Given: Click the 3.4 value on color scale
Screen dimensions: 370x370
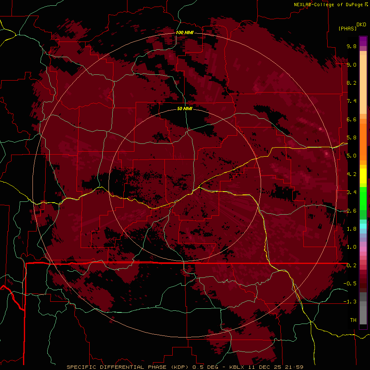Looking at the screenshot, I should (x=351, y=192).
